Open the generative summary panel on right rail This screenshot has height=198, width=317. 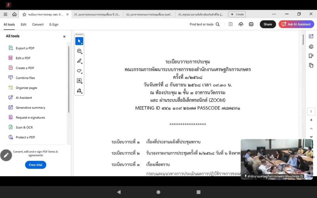click(311, 37)
